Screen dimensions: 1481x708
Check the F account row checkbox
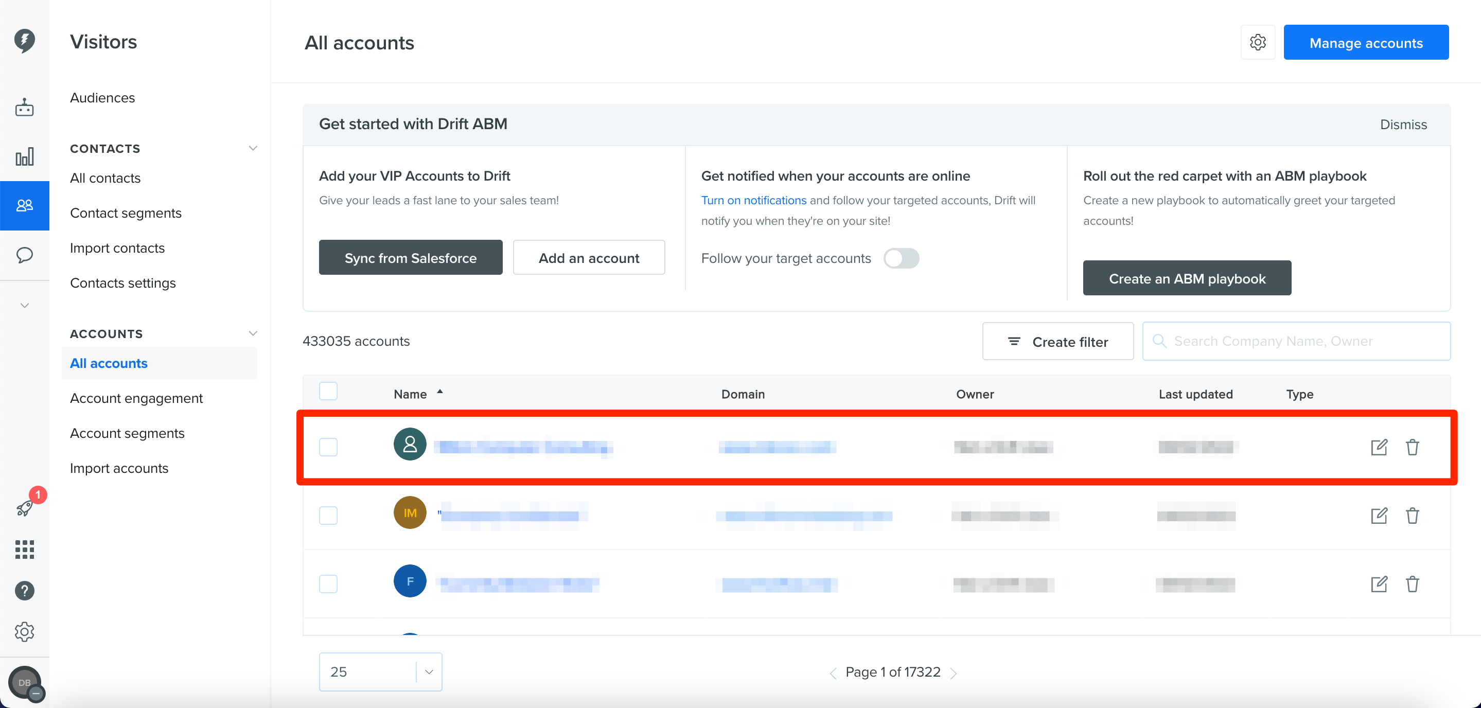point(328,585)
